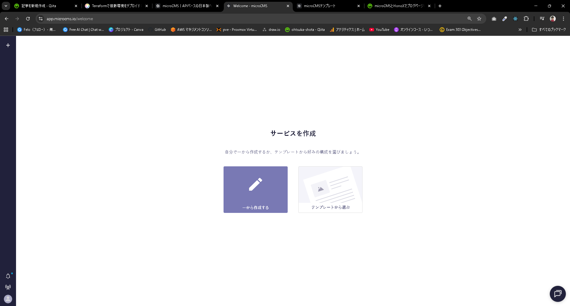Click the plus icon in microCMS sidebar
The image size is (570, 306).
click(8, 45)
